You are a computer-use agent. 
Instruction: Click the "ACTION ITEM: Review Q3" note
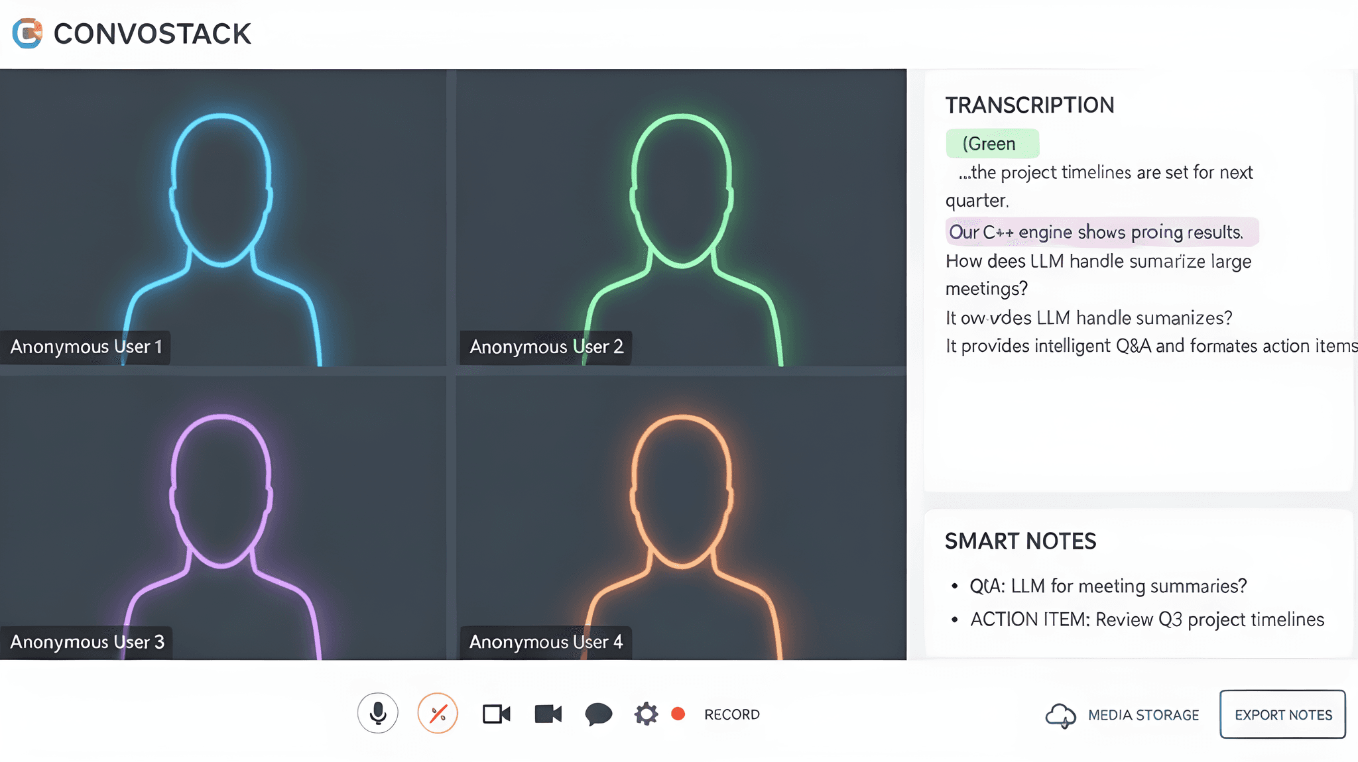tap(1147, 620)
